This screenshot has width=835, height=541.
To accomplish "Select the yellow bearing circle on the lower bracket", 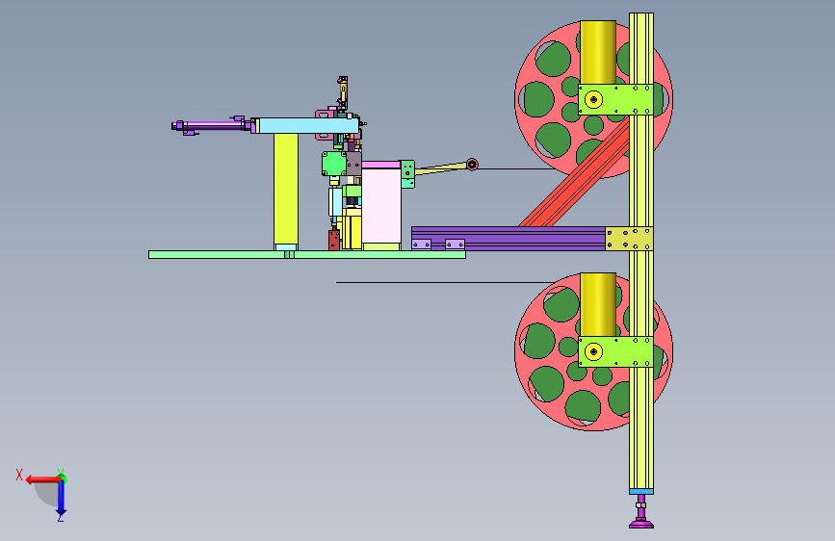I will 594,351.
